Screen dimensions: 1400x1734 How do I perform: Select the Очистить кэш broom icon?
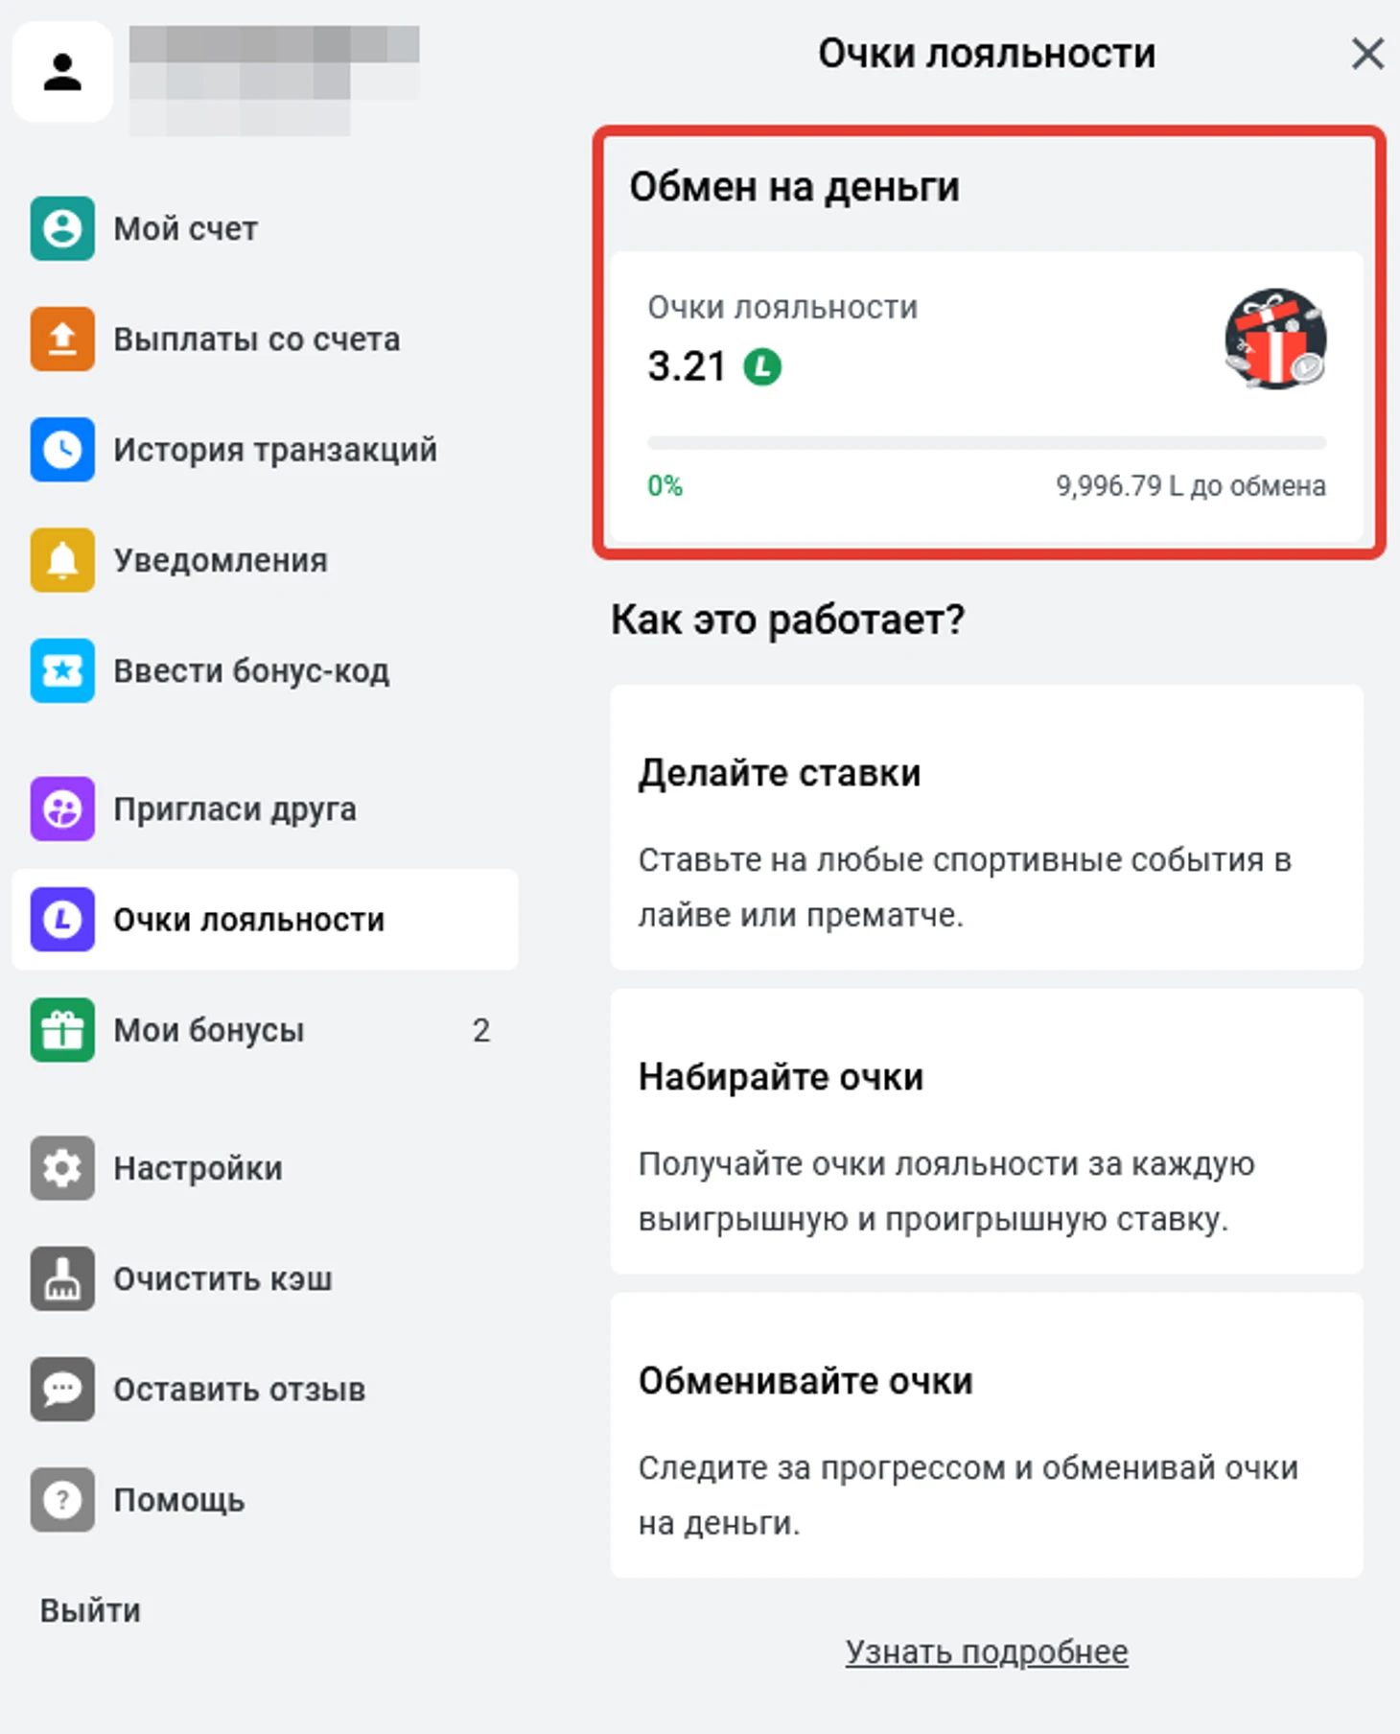click(62, 1278)
